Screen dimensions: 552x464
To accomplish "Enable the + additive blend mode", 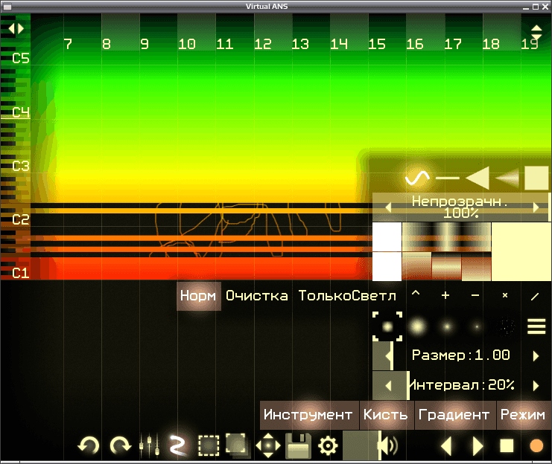I will [445, 295].
